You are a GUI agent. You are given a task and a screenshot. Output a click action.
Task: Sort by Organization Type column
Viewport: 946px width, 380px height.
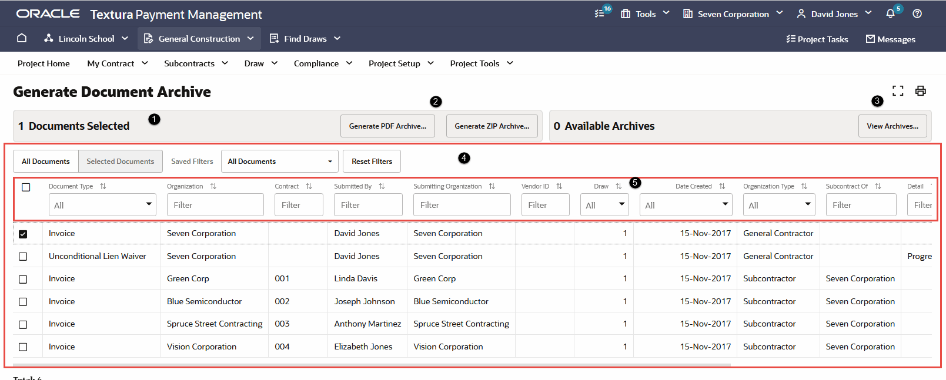click(x=804, y=186)
